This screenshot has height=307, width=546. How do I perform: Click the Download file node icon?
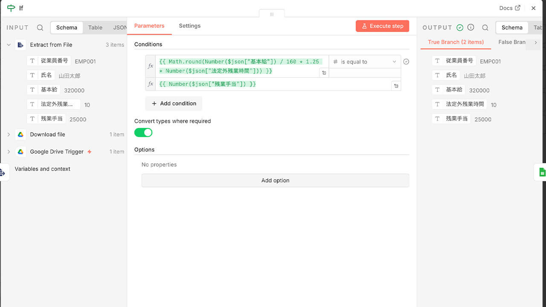(20, 134)
